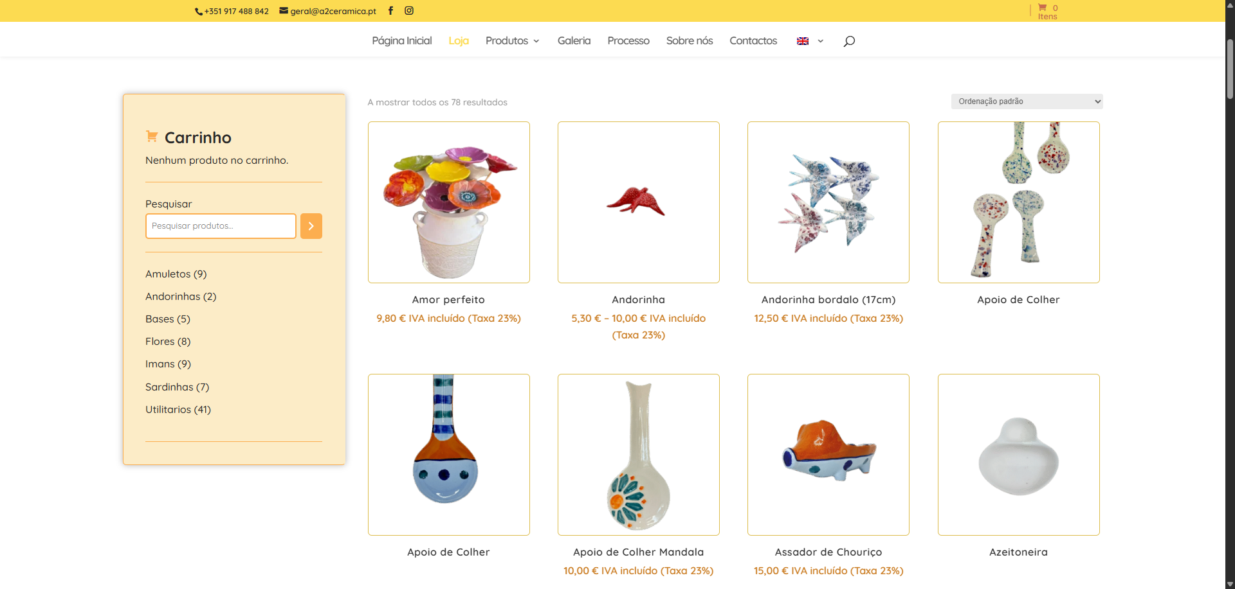
Task: Expand the Produtos menu chevron
Action: [x=536, y=41]
